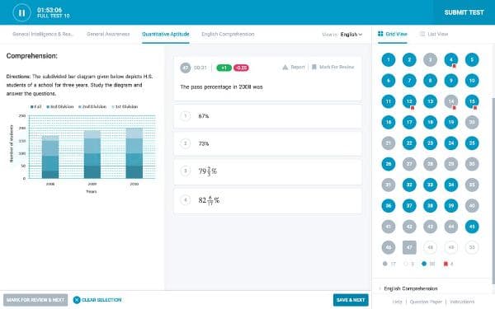Switch to List View icon
495x309 pixels.
[422, 34]
